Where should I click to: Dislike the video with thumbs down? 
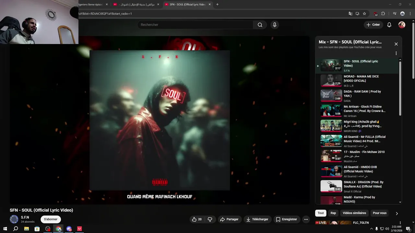(210, 219)
